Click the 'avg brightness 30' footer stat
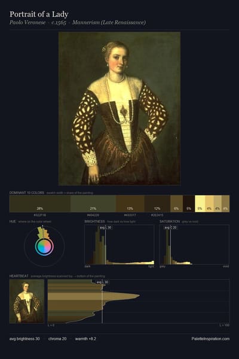 (x=24, y=339)
